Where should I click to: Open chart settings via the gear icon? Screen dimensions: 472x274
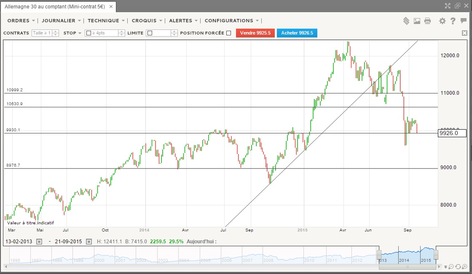pos(442,21)
